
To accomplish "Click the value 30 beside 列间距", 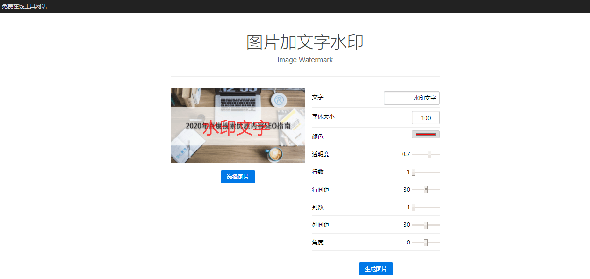I will click(x=407, y=225).
